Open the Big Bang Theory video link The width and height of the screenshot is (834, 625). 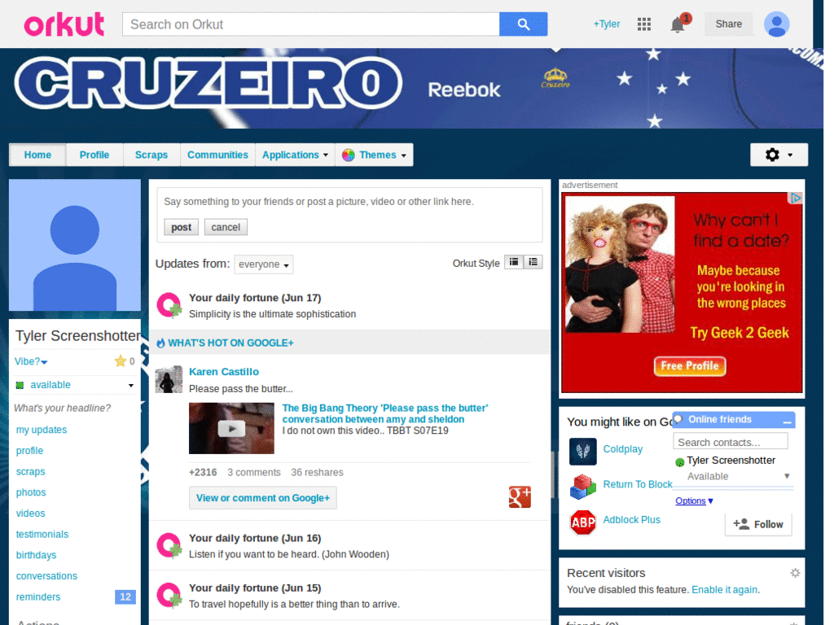pyautogui.click(x=385, y=413)
